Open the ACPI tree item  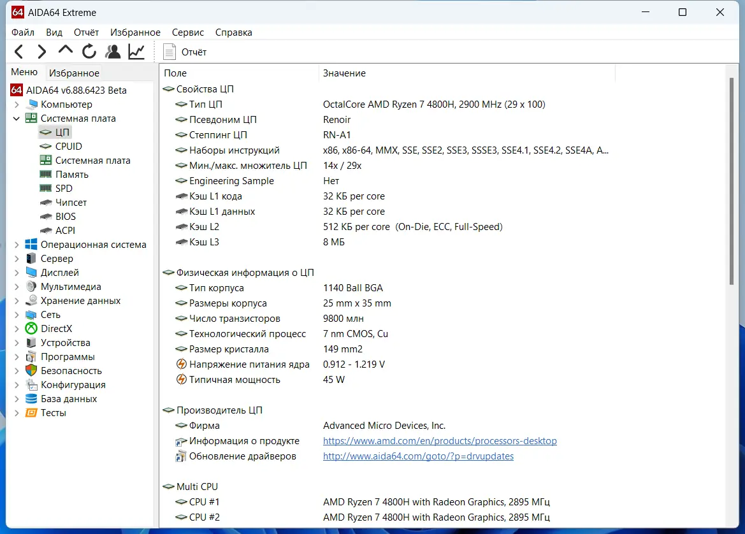click(x=57, y=231)
